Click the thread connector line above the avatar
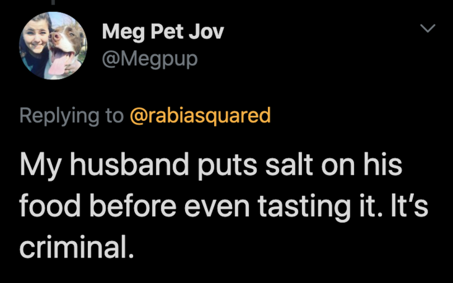Screen dimensions: 453x283 pyautogui.click(x=53, y=3)
